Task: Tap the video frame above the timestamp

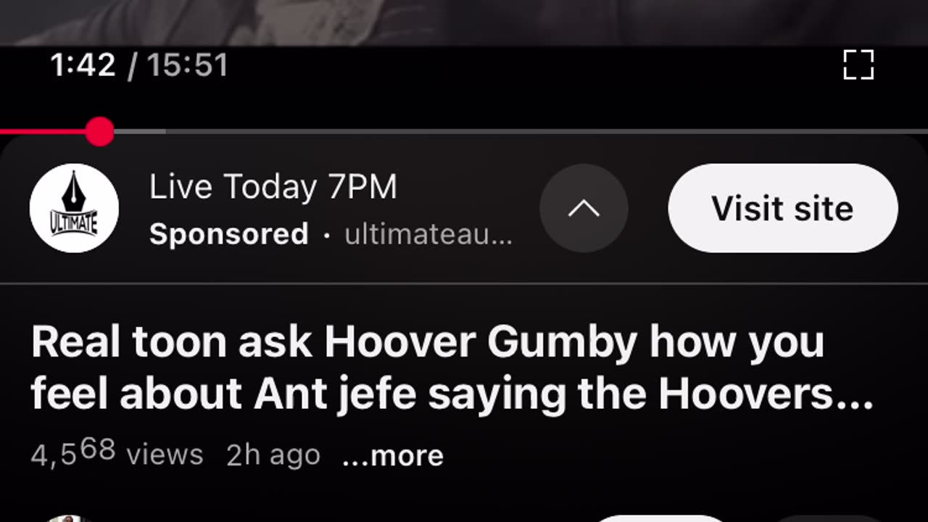Action: 464,22
